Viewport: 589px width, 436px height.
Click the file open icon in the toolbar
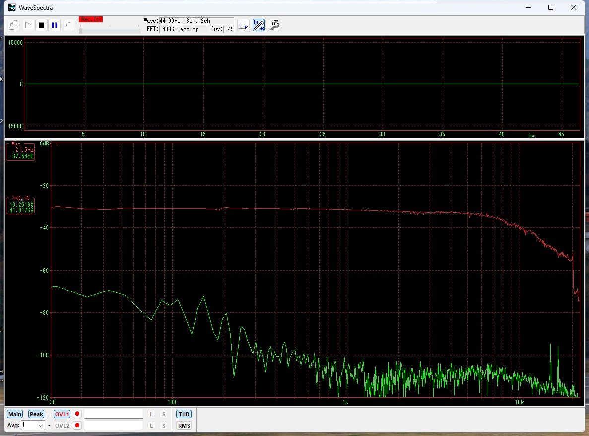click(14, 25)
